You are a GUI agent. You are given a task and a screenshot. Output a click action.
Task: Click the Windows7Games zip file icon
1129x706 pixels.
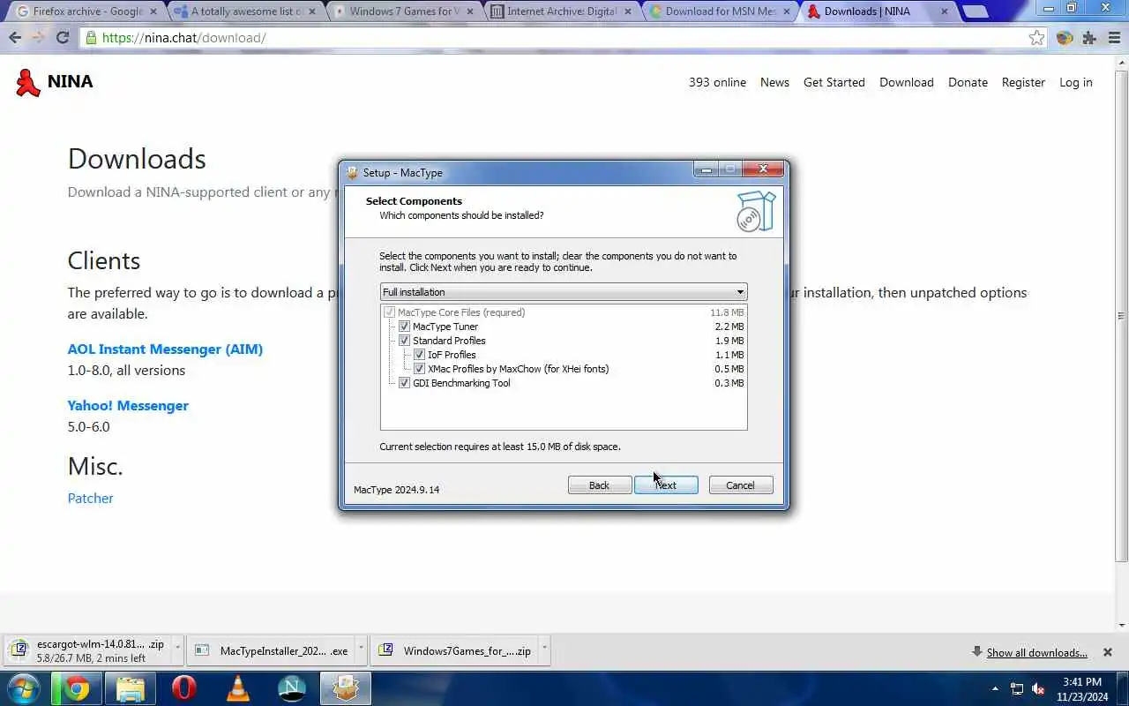point(385,650)
